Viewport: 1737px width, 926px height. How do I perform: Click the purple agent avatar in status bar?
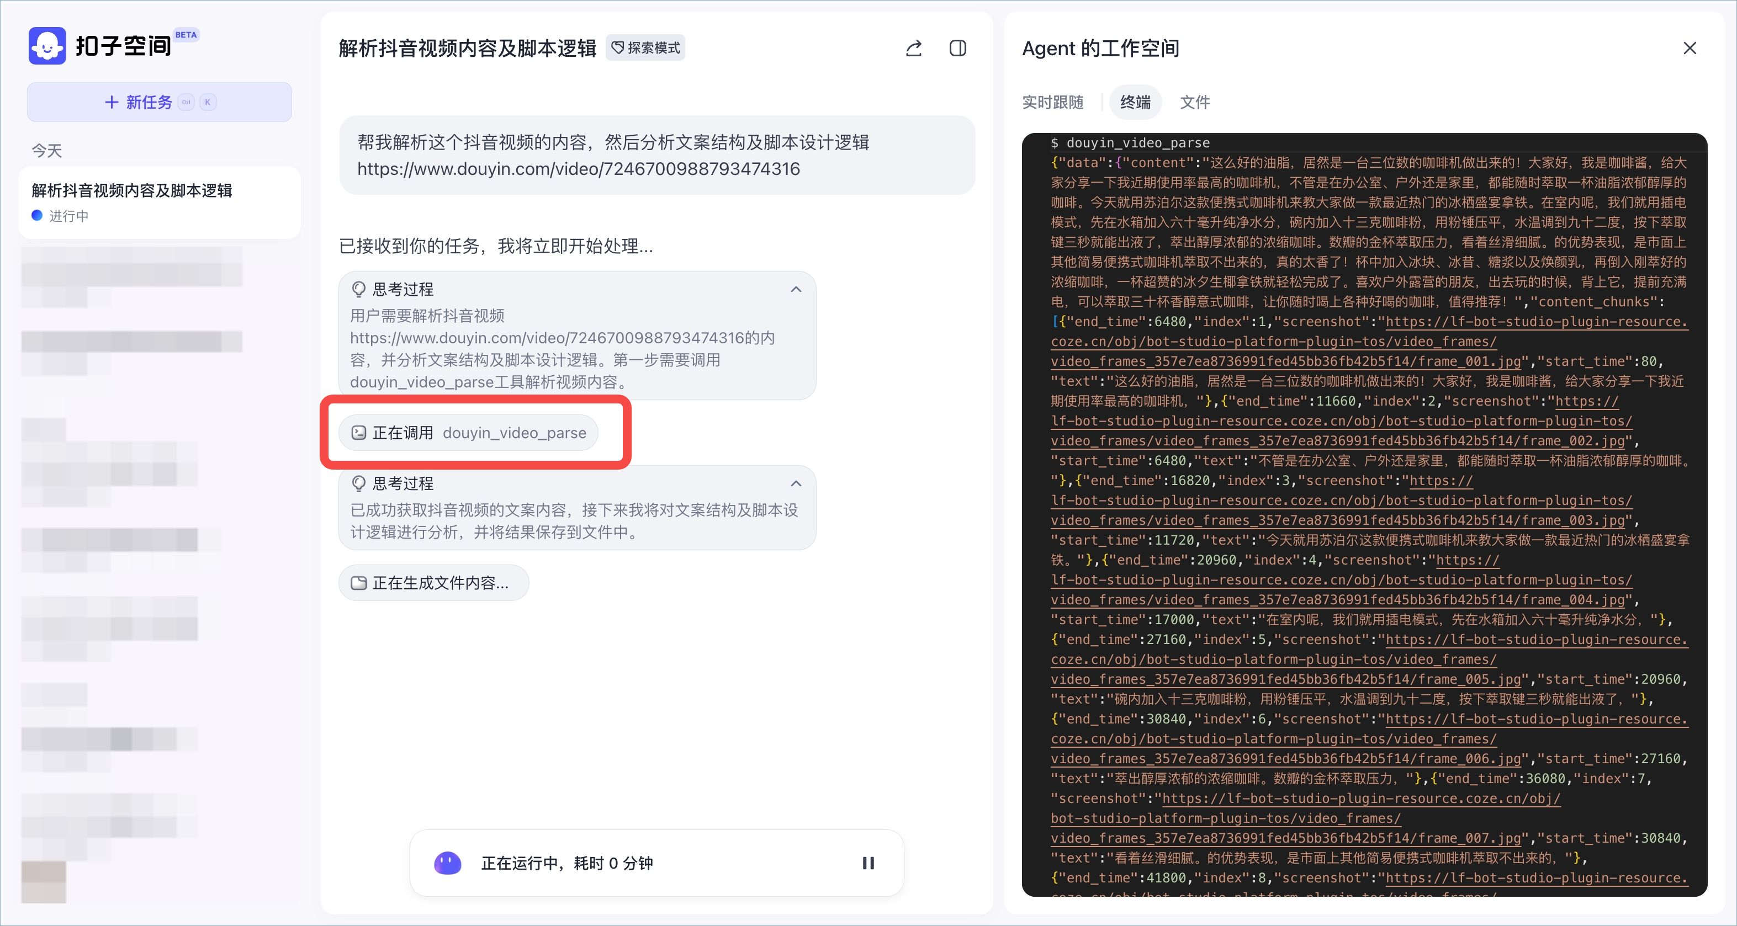click(448, 863)
